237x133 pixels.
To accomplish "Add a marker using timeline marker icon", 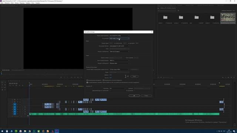I will (x=20, y=85).
